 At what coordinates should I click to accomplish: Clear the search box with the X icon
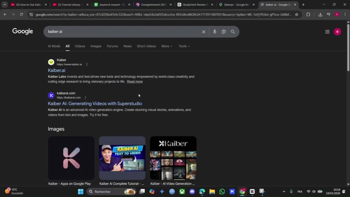(203, 32)
